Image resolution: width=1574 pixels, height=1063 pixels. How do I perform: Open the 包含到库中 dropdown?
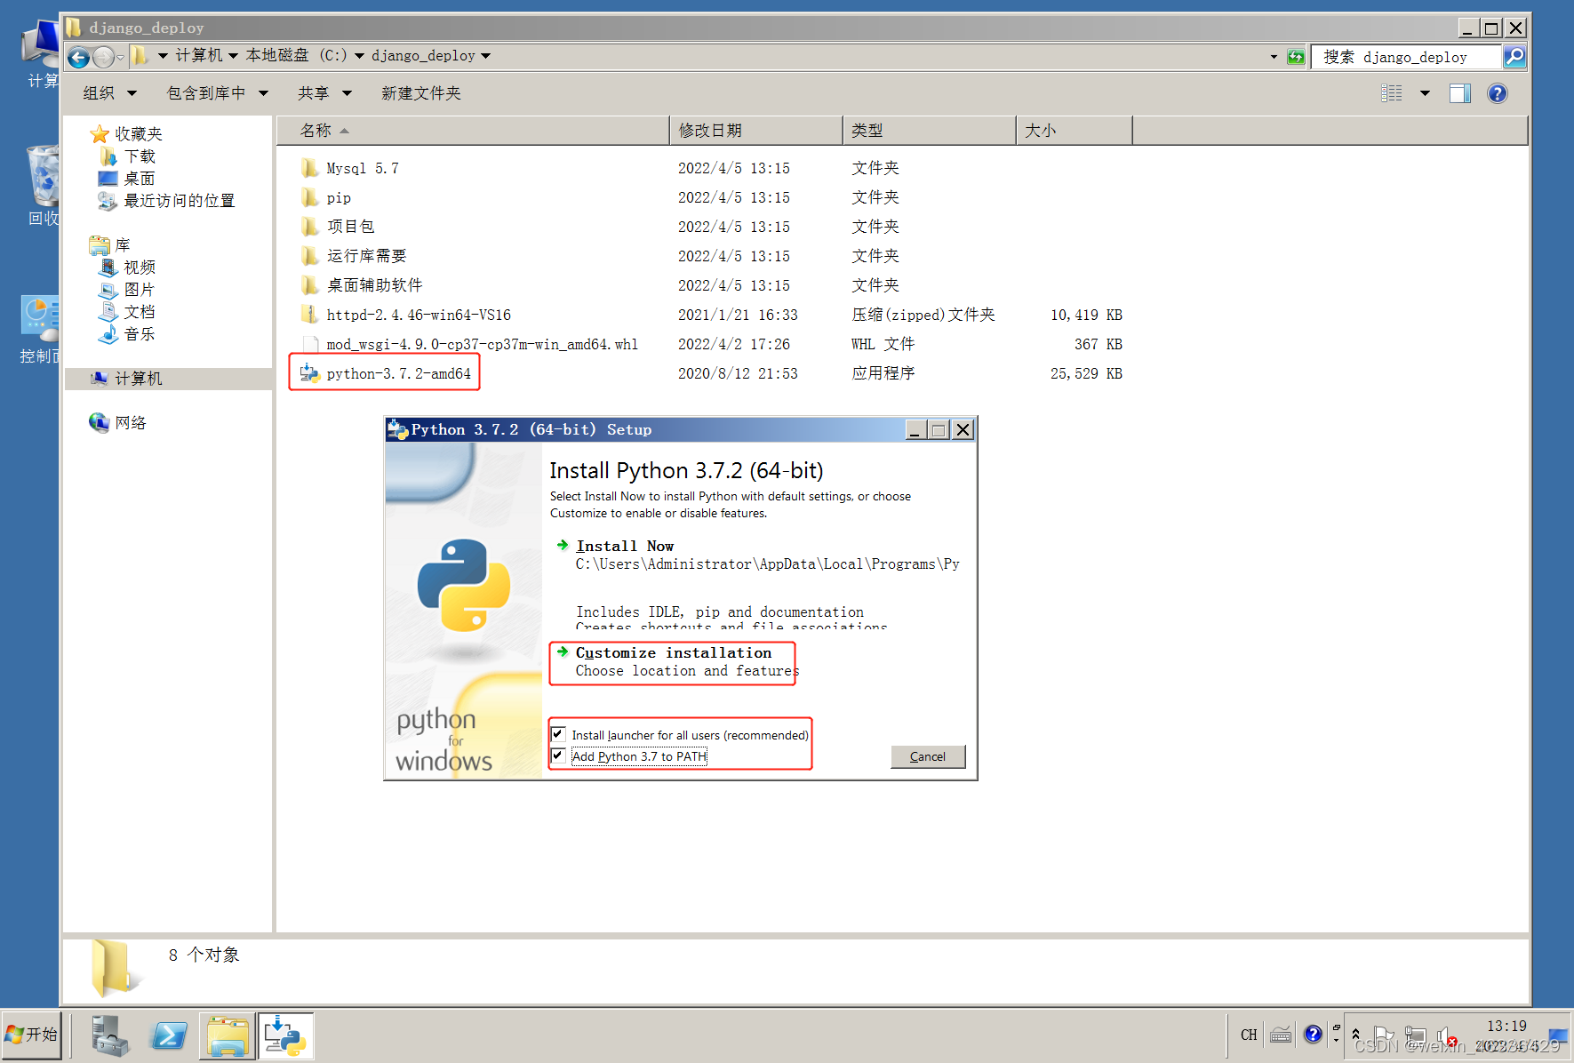pos(218,93)
